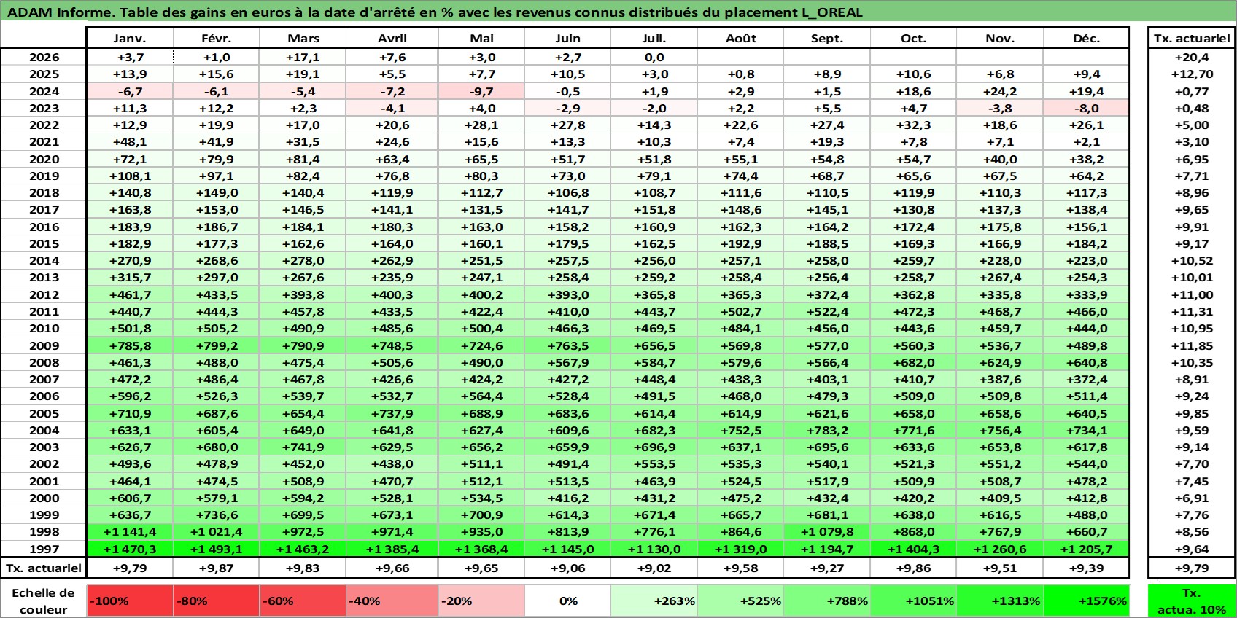Click the '+737,9' cell for April 2005
The width and height of the screenshot is (1237, 618).
392,413
